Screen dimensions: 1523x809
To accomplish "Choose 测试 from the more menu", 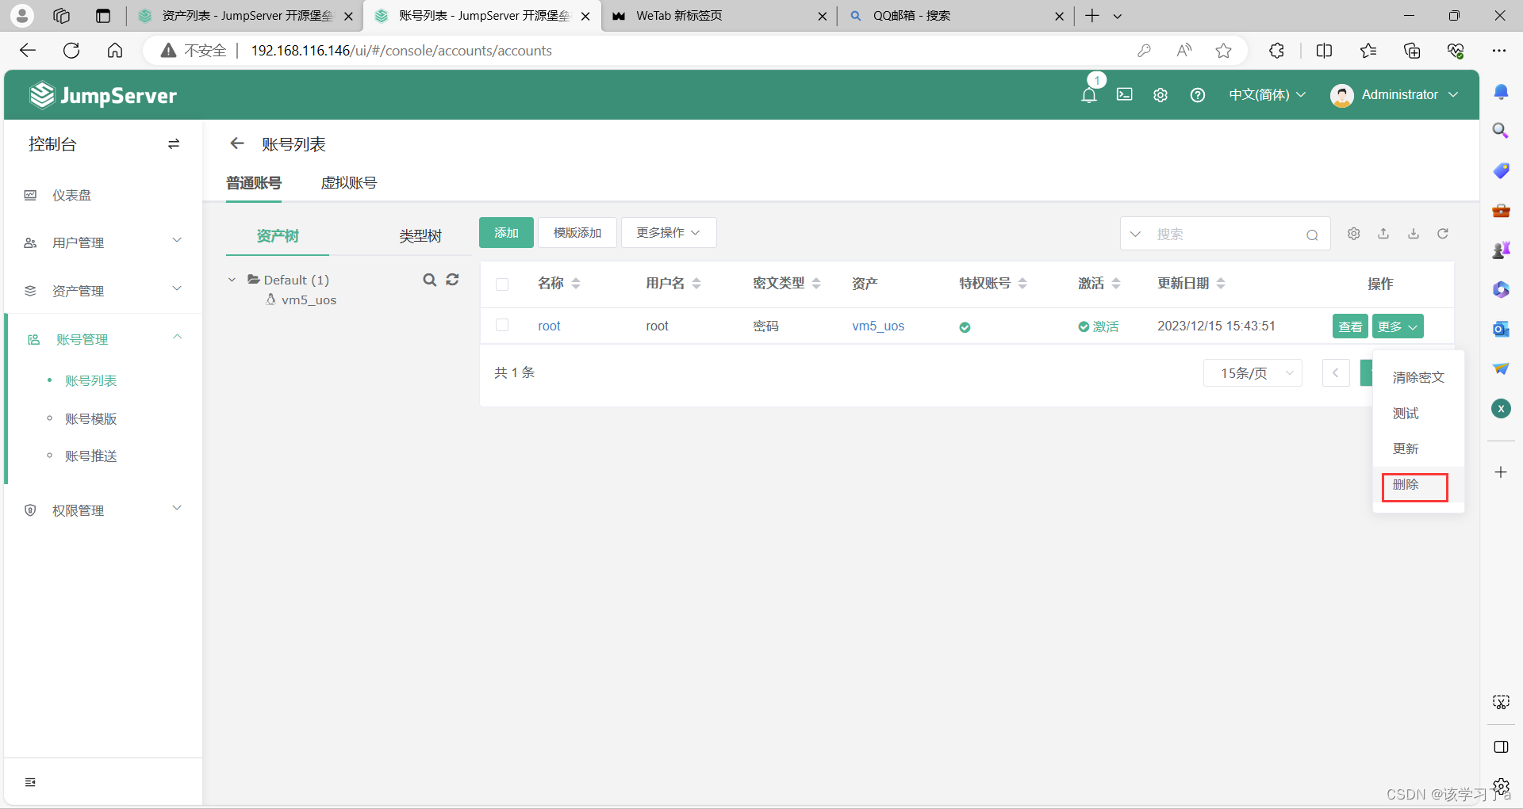I will [x=1418, y=414].
